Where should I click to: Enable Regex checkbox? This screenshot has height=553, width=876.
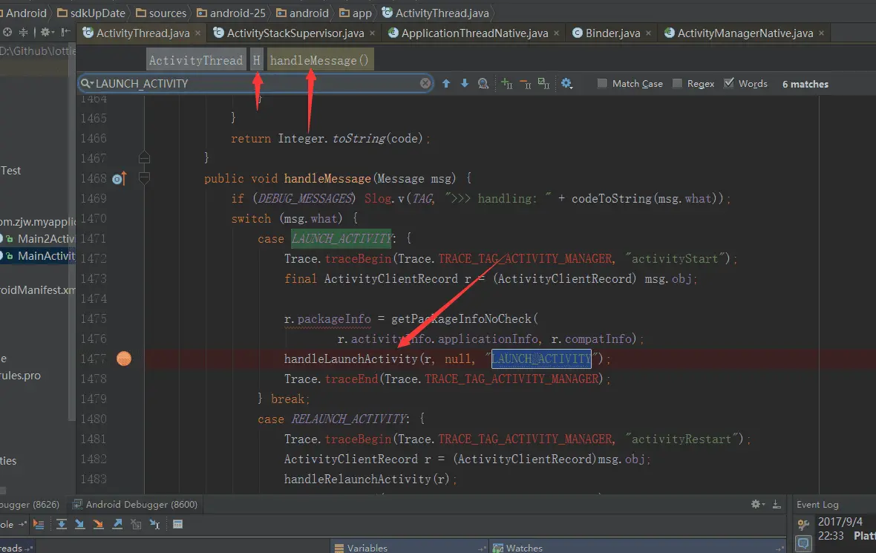(x=677, y=83)
